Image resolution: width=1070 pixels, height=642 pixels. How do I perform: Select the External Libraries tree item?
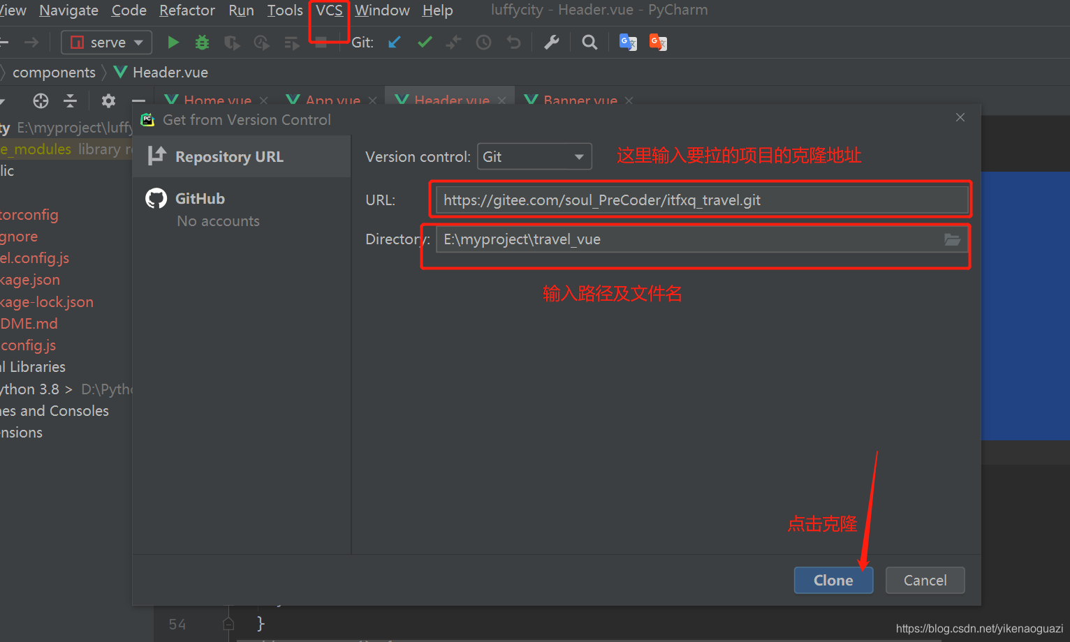pos(33,367)
